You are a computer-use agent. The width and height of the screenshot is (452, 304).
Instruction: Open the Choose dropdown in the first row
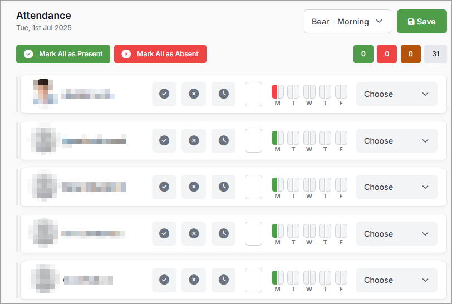pyautogui.click(x=396, y=94)
